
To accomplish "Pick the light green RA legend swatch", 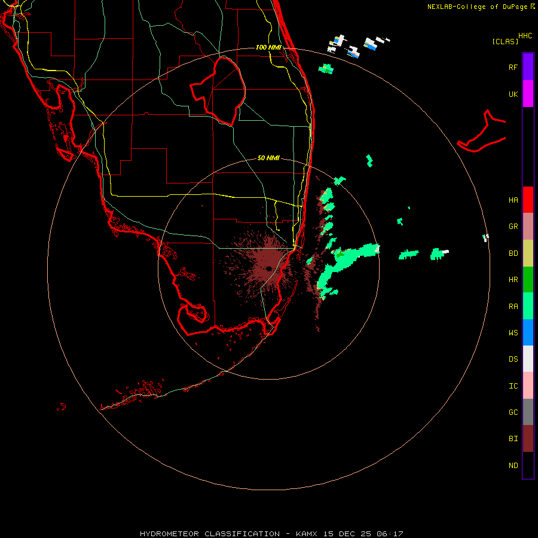I will (528, 306).
